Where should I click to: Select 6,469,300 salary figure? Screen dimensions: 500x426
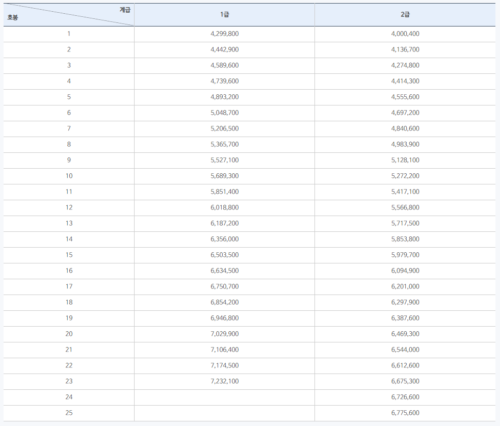point(405,334)
